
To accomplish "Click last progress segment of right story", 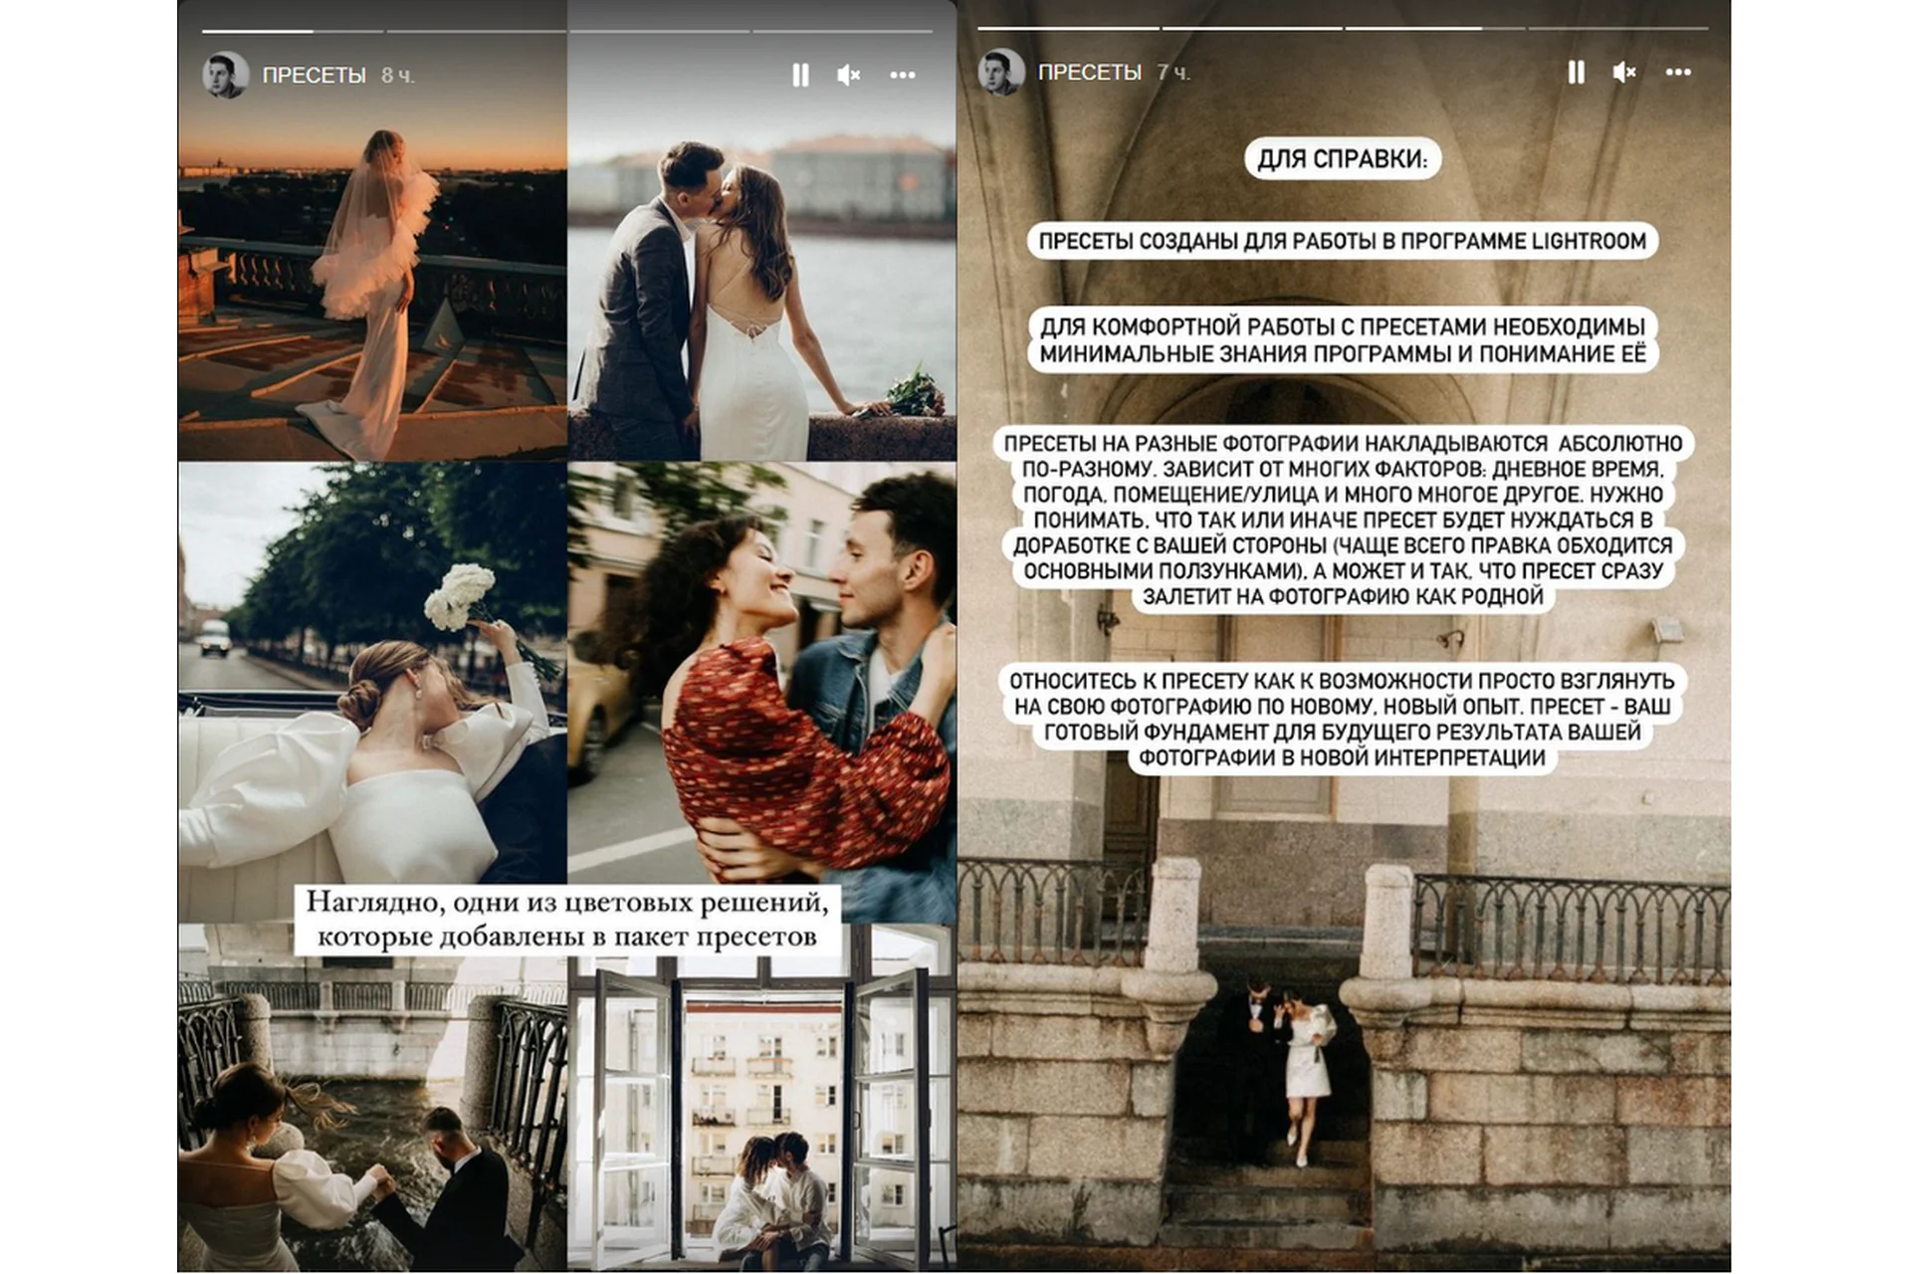I will pos(1617,28).
